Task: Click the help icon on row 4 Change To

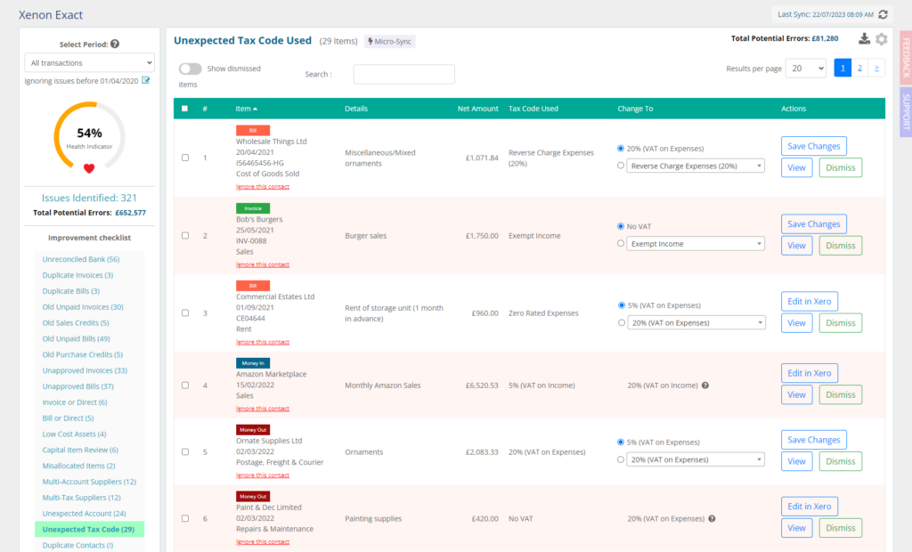Action: [705, 386]
